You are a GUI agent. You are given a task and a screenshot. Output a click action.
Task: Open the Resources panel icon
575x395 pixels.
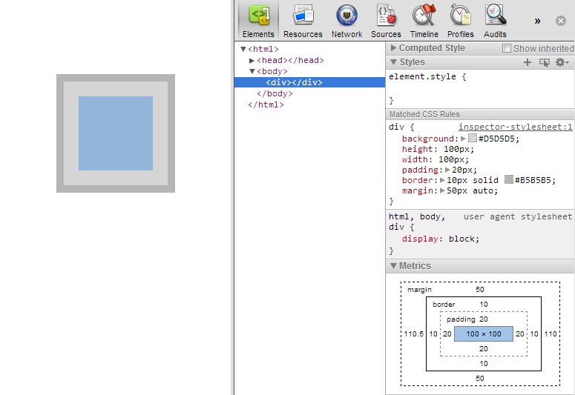303,21
